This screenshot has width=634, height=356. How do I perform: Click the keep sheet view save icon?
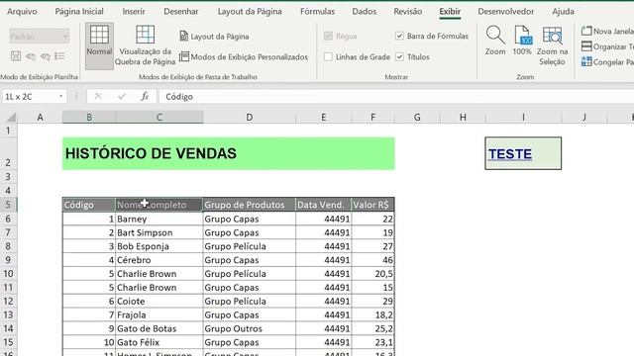pos(16,56)
